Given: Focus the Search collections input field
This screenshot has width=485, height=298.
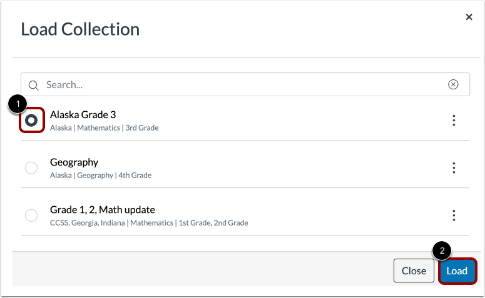Looking at the screenshot, I should 238,85.
